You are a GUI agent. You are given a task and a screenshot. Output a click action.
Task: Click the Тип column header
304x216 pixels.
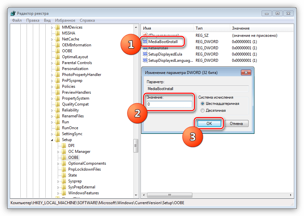(199, 28)
